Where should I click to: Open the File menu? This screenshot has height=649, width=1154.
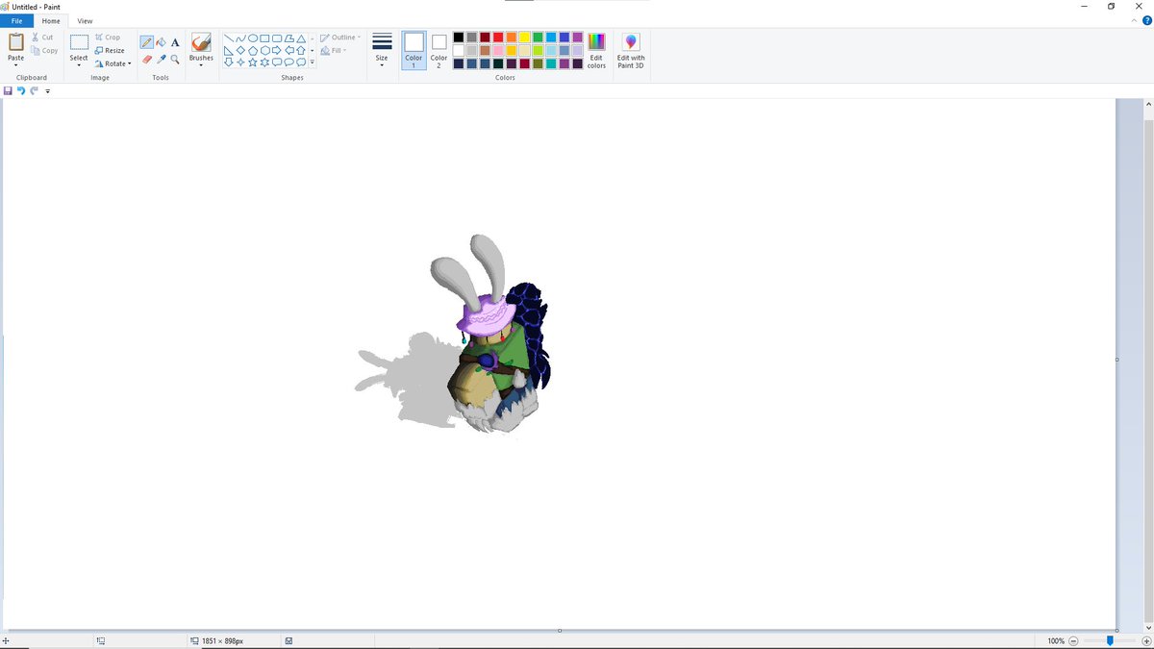point(16,20)
